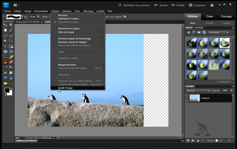Screen dimensions: 237x149
Task: Select the Rectangular Marquee tool
Action: coord(5,36)
